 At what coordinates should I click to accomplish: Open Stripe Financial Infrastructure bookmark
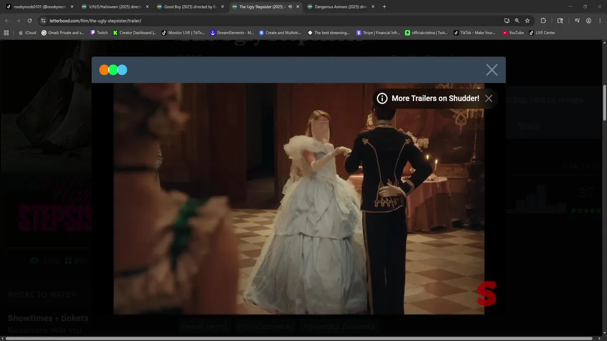coord(378,33)
